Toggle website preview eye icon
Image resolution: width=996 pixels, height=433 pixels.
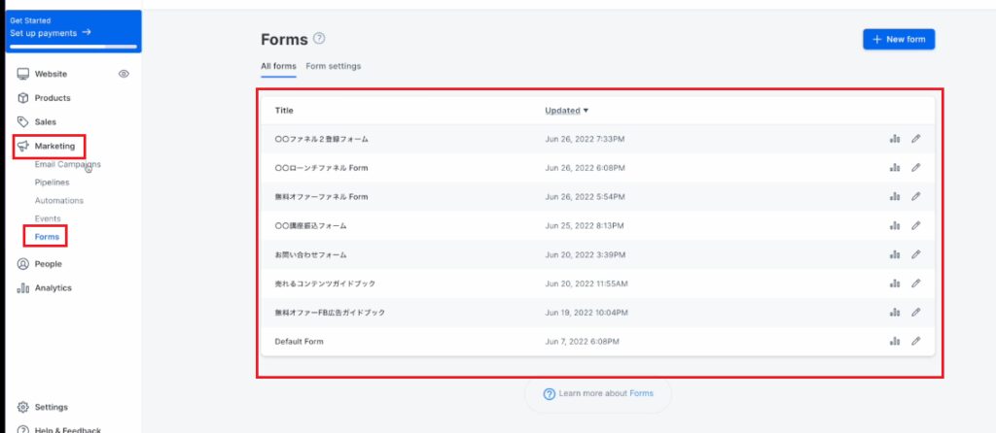[x=124, y=74]
